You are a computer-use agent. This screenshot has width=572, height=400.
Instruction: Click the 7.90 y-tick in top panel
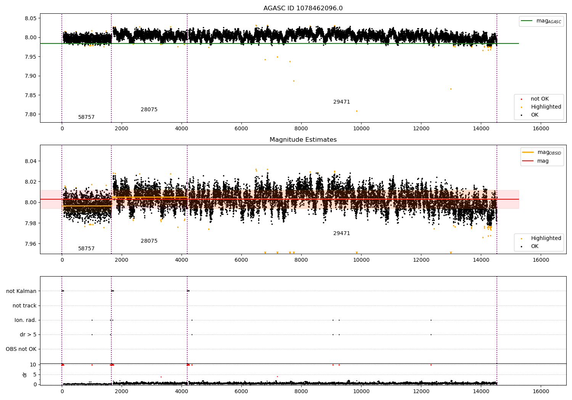coord(31,76)
